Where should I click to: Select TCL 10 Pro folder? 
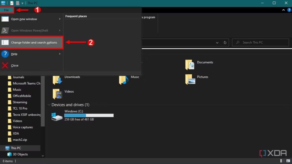[20, 108]
